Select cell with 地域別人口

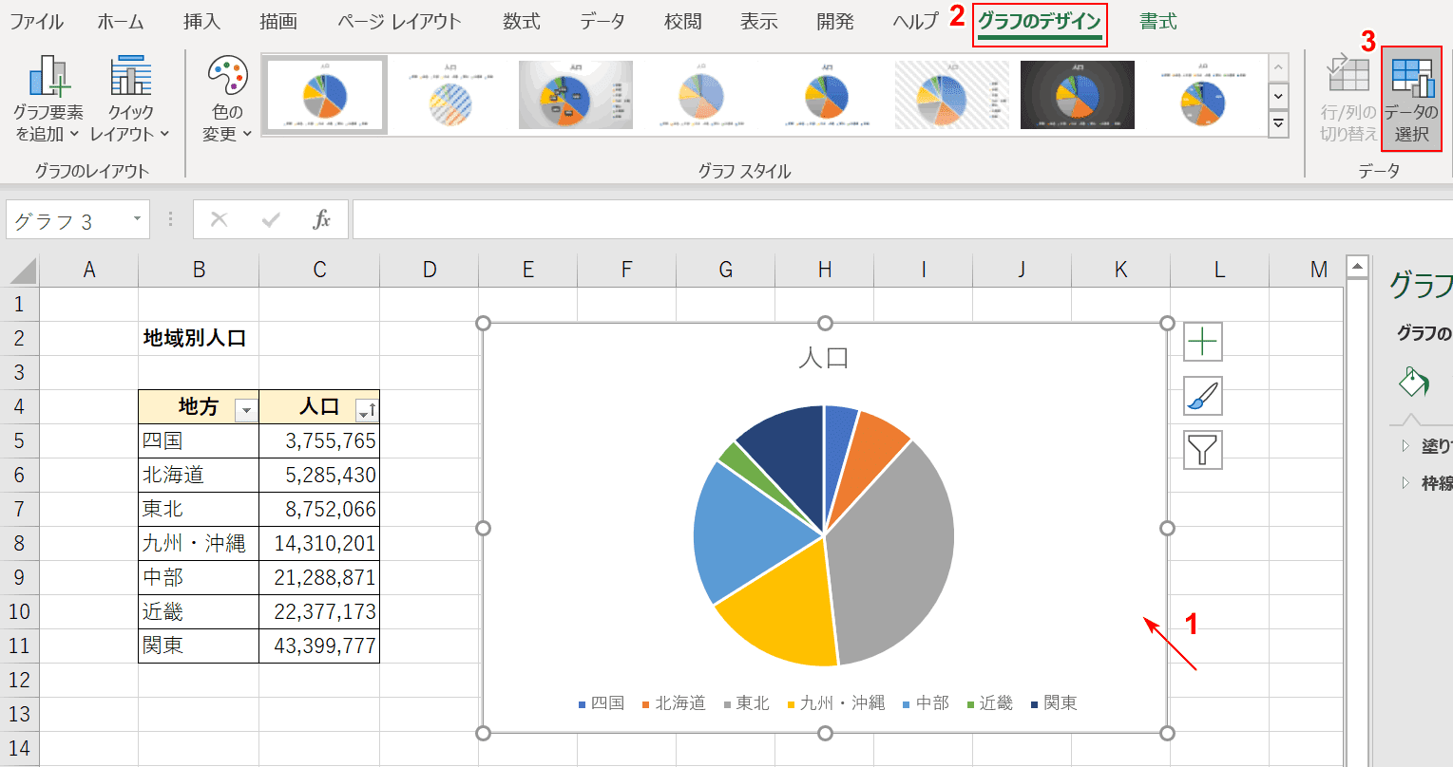point(199,338)
